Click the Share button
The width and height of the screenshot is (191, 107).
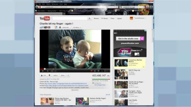pos(63,75)
